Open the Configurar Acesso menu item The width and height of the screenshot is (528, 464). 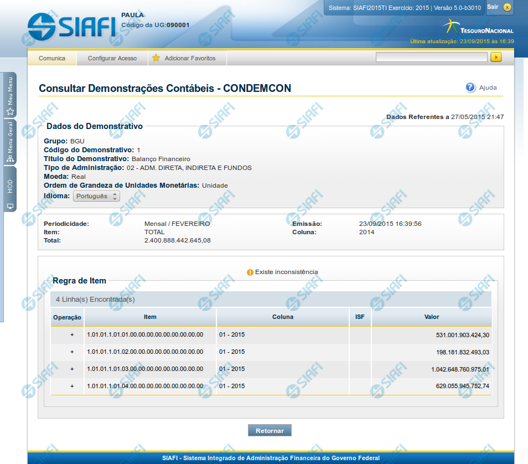(x=112, y=58)
